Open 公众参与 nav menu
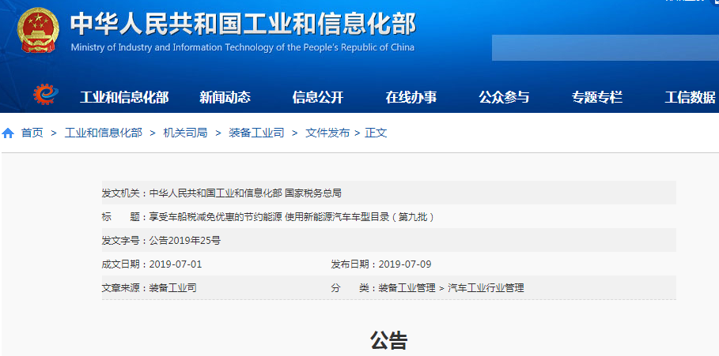 pyautogui.click(x=504, y=97)
